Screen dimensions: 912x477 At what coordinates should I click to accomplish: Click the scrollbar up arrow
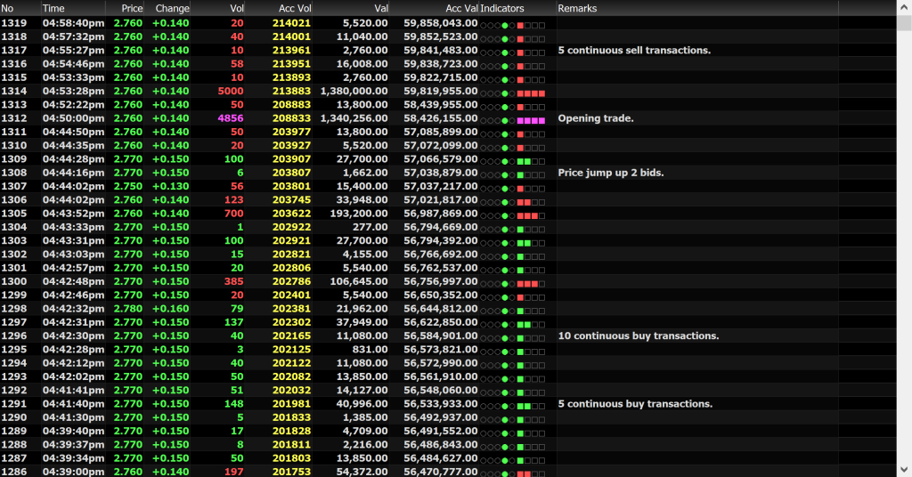904,7
